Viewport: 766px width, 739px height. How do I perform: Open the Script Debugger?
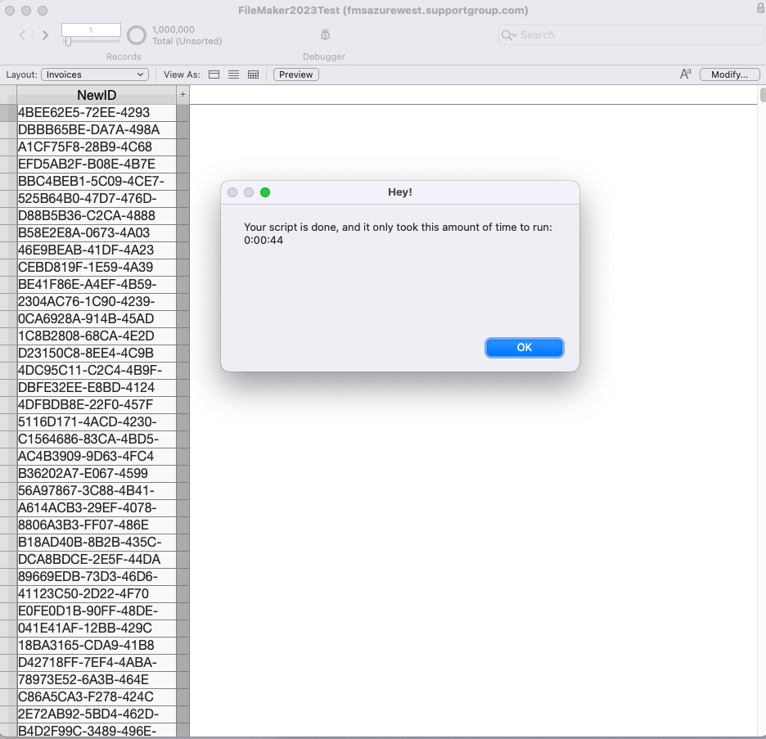tap(324, 34)
